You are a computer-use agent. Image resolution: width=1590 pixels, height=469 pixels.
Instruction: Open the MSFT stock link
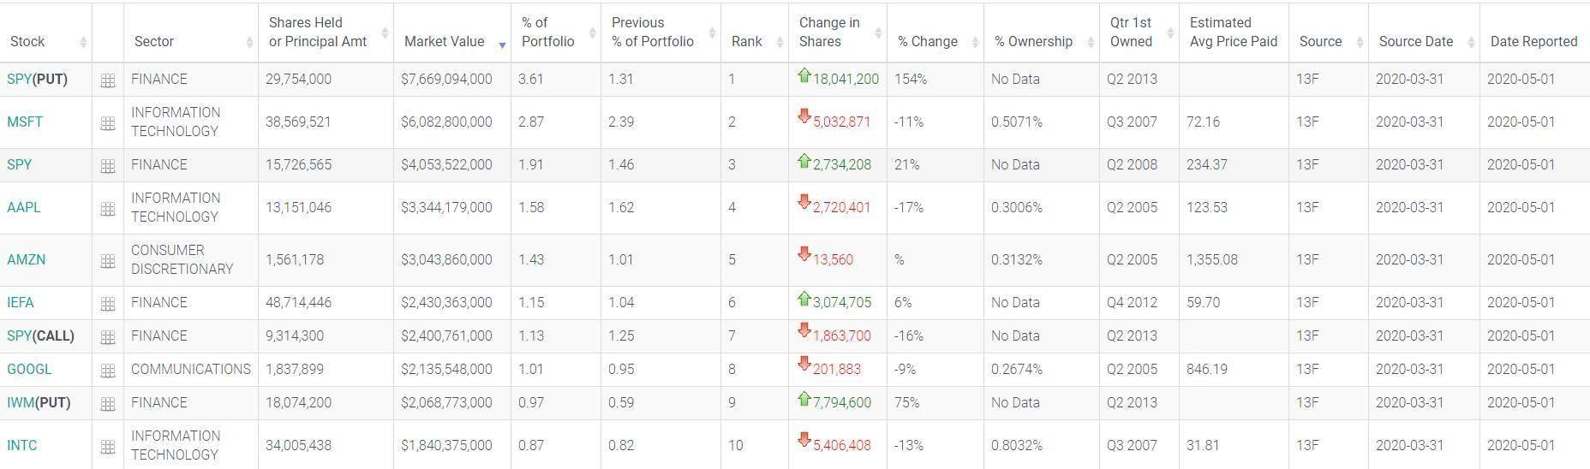[x=25, y=122]
